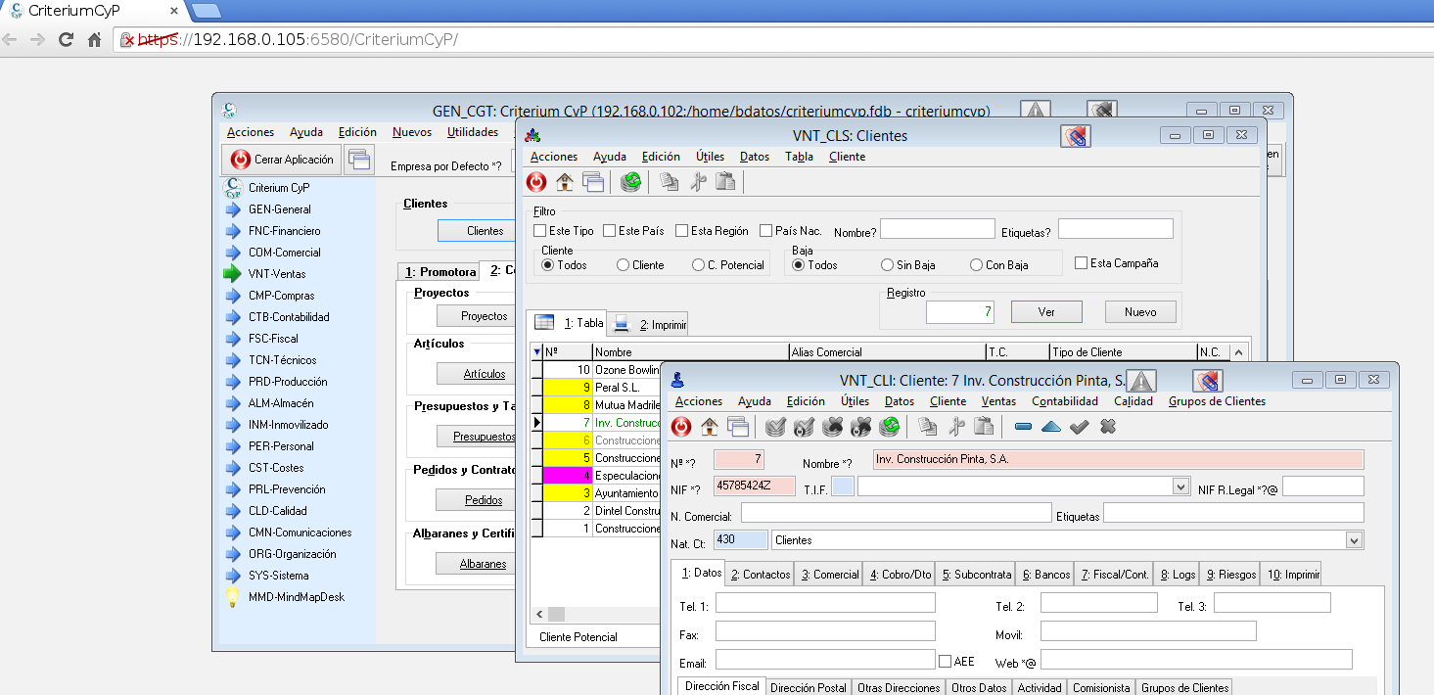Click warning triangle icon in VNT_CLI title bar
Screen dimensions: 1434x695
pos(1141,381)
